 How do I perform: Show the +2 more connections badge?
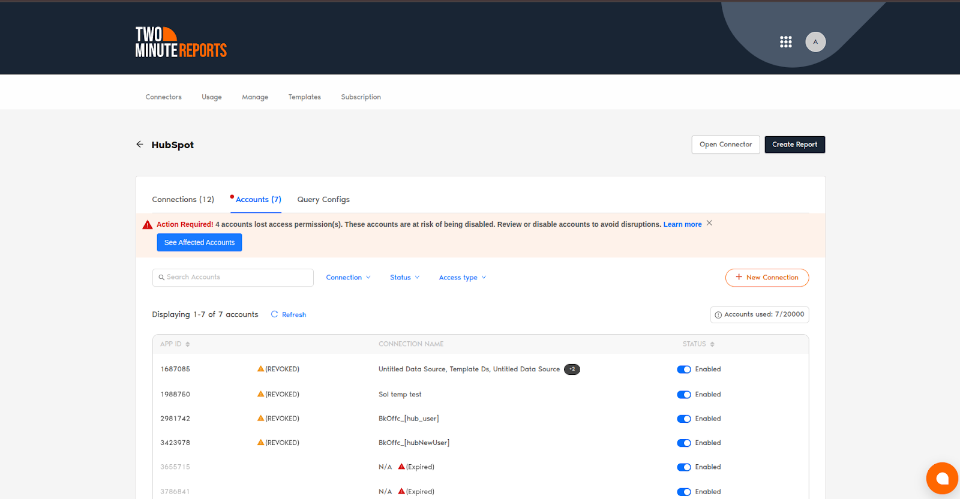pyautogui.click(x=572, y=369)
